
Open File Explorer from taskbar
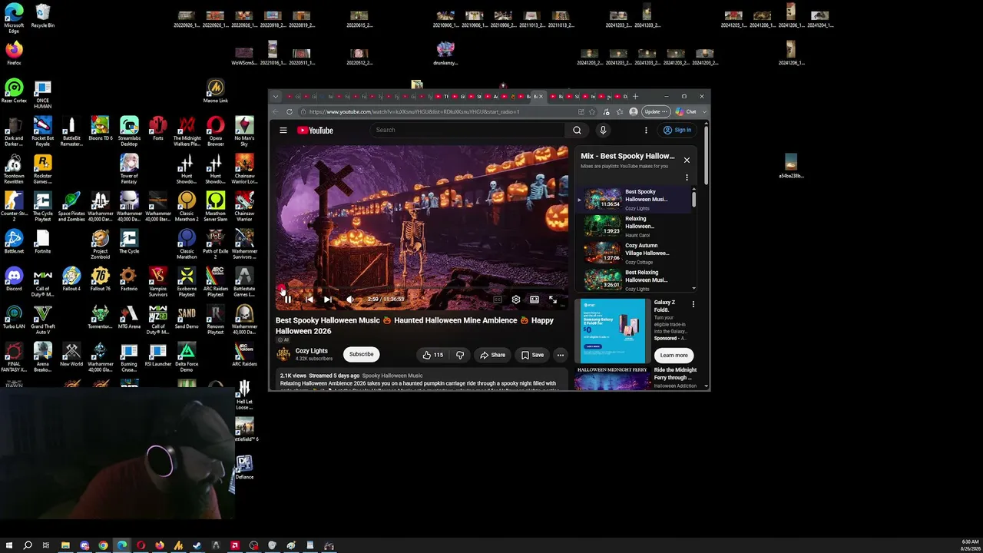point(65,545)
